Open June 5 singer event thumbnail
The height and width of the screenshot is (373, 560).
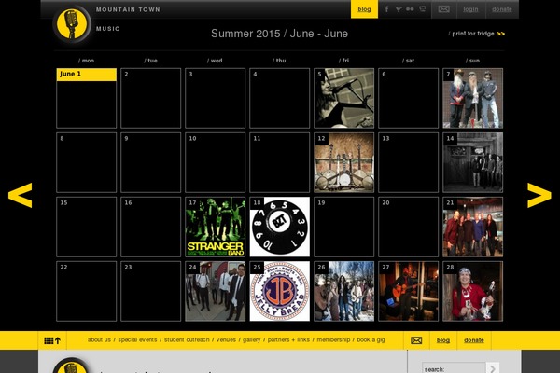[343, 98]
